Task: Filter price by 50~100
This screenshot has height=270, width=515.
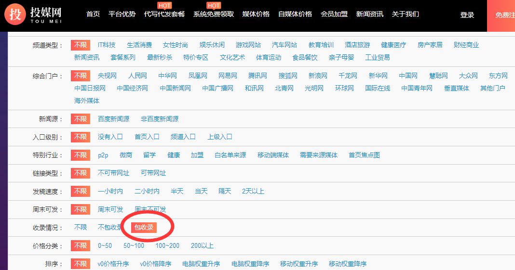Action: pos(134,246)
